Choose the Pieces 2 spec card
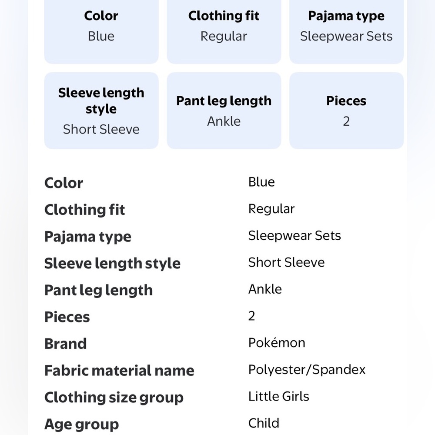 tap(346, 110)
